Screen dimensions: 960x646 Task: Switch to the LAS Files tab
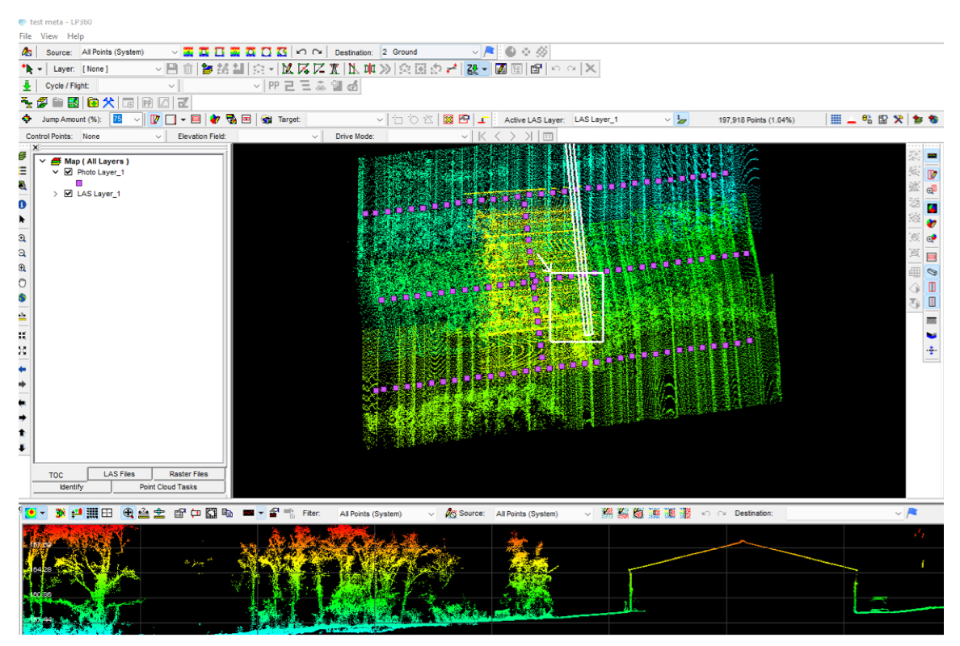click(x=119, y=474)
